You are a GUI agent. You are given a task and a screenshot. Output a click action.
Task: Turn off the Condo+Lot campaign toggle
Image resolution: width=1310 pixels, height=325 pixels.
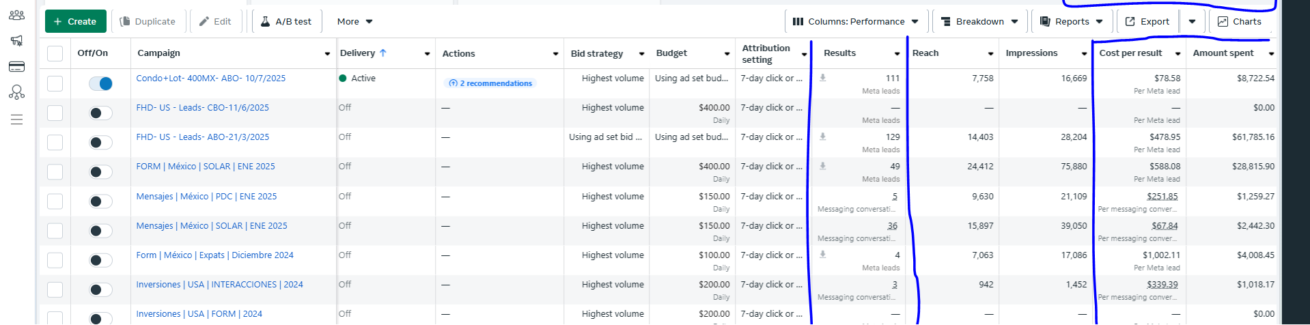click(x=100, y=83)
